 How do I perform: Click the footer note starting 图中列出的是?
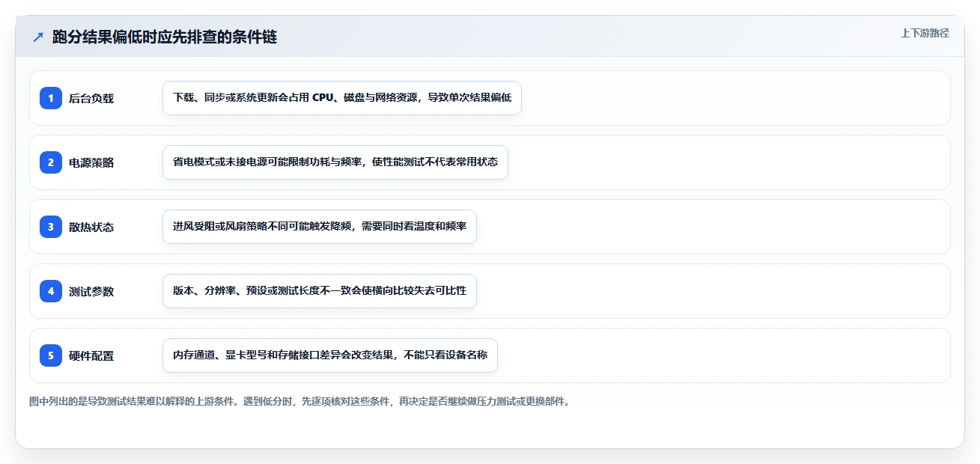click(x=299, y=401)
